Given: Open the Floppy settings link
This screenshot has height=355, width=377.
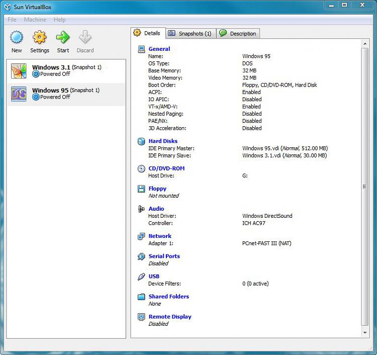Looking at the screenshot, I should point(157,189).
